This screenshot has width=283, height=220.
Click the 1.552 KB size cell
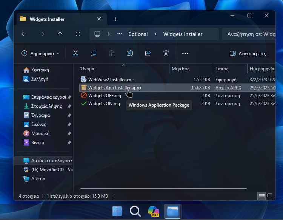coord(201,80)
